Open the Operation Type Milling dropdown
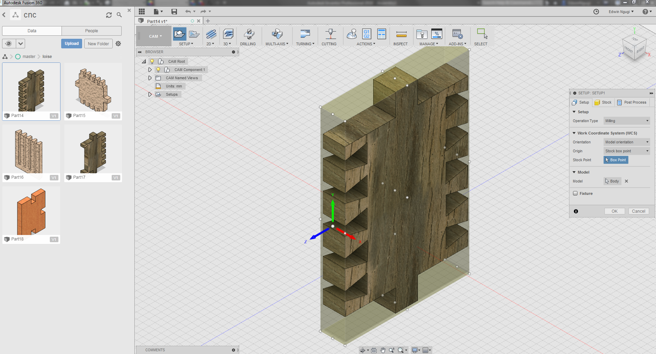Screen dimensions: 656x354 [x=626, y=121]
